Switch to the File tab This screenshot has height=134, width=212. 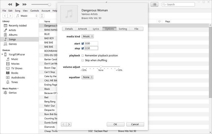click(136, 29)
